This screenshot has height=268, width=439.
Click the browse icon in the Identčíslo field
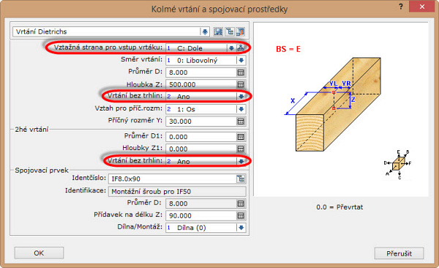coord(241,179)
